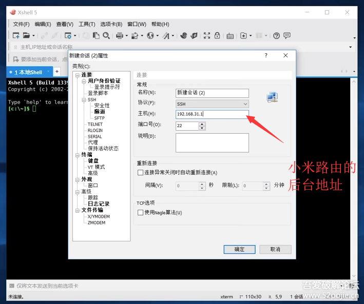Select 登录脚本 in category tree

pyautogui.click(x=98, y=93)
